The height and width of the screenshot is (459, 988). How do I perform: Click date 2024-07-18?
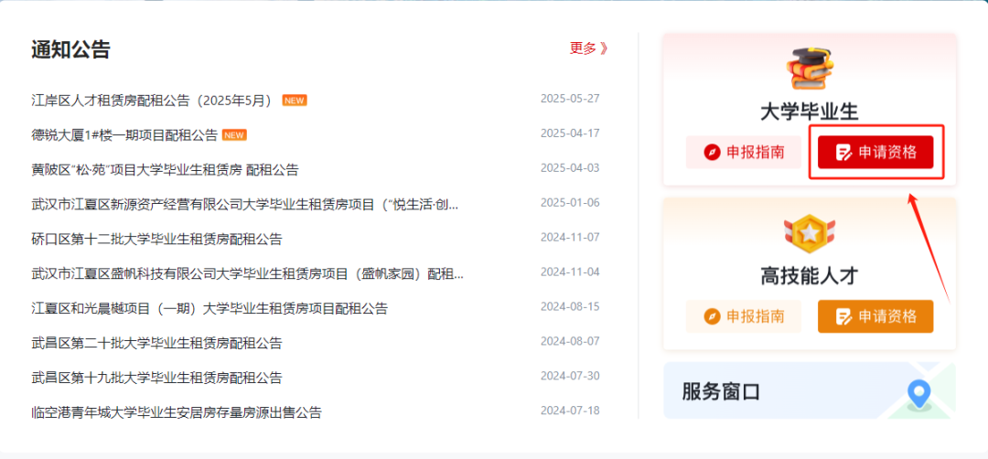click(570, 411)
